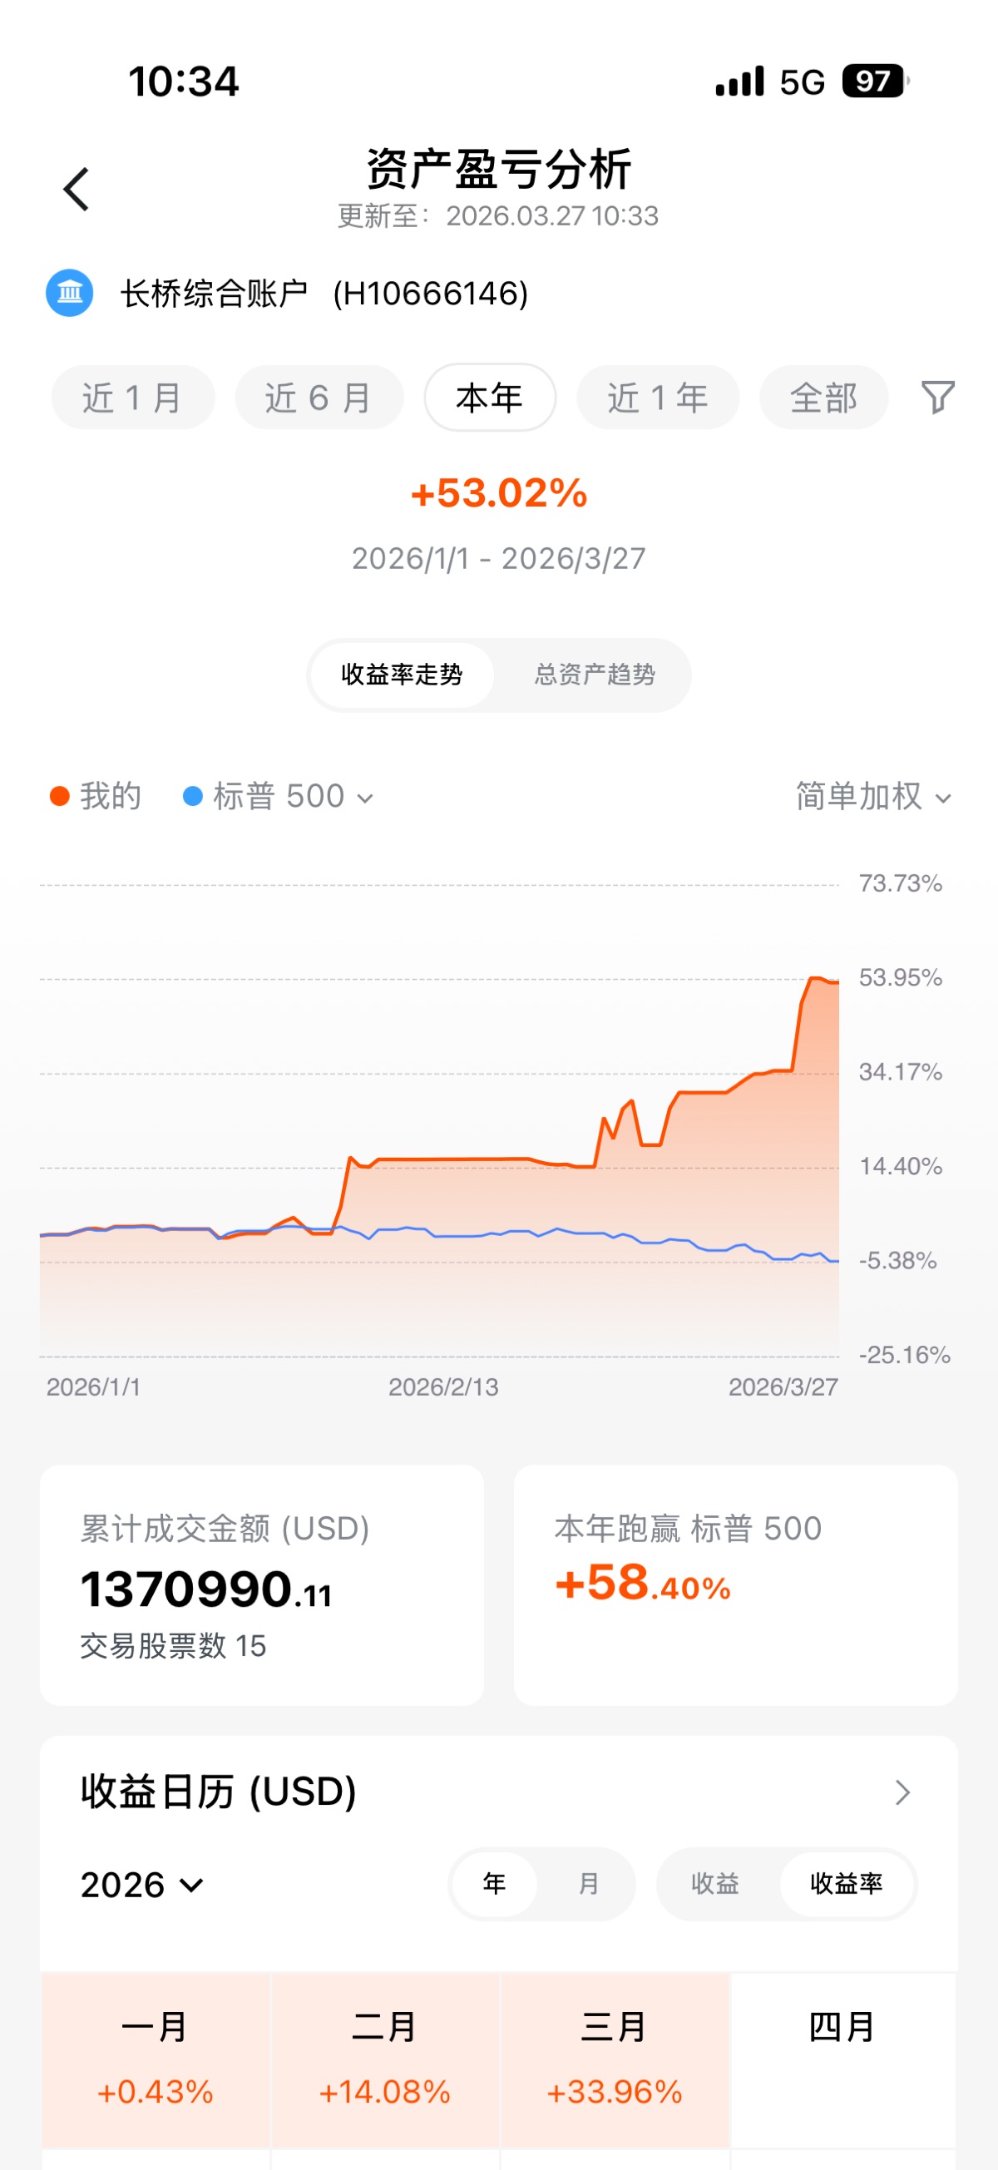The height and width of the screenshot is (2170, 998).
Task: Tap the blue bank account icon
Action: click(x=69, y=293)
